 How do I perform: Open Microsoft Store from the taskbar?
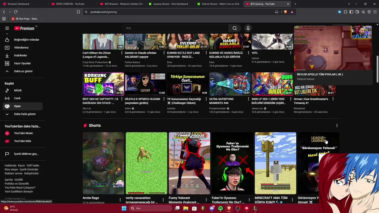(194, 208)
